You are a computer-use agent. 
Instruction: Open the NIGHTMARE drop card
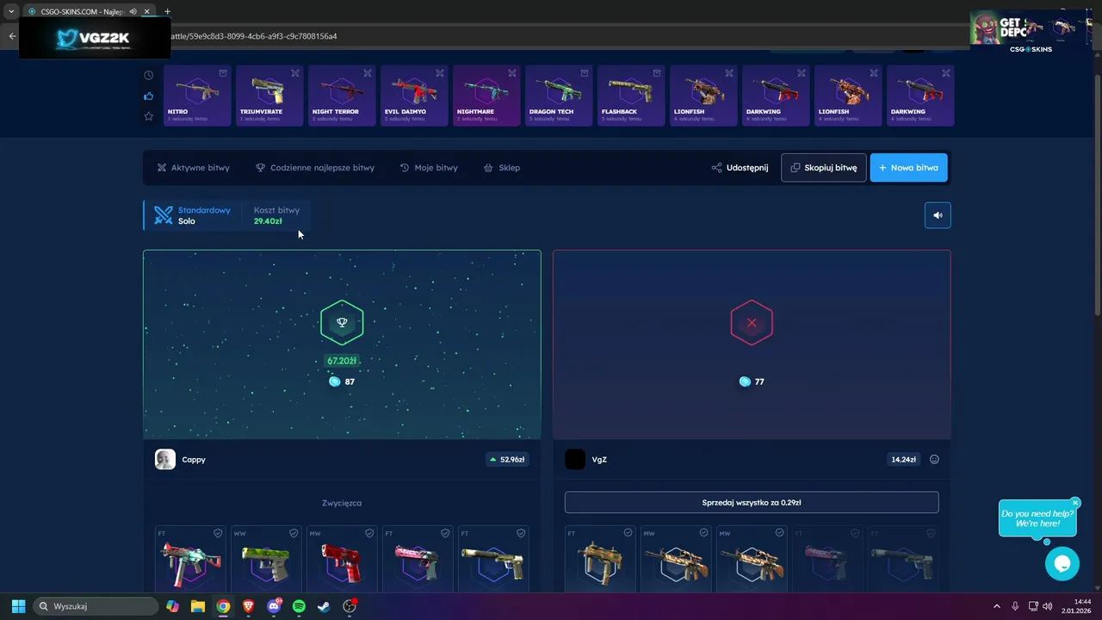(486, 96)
